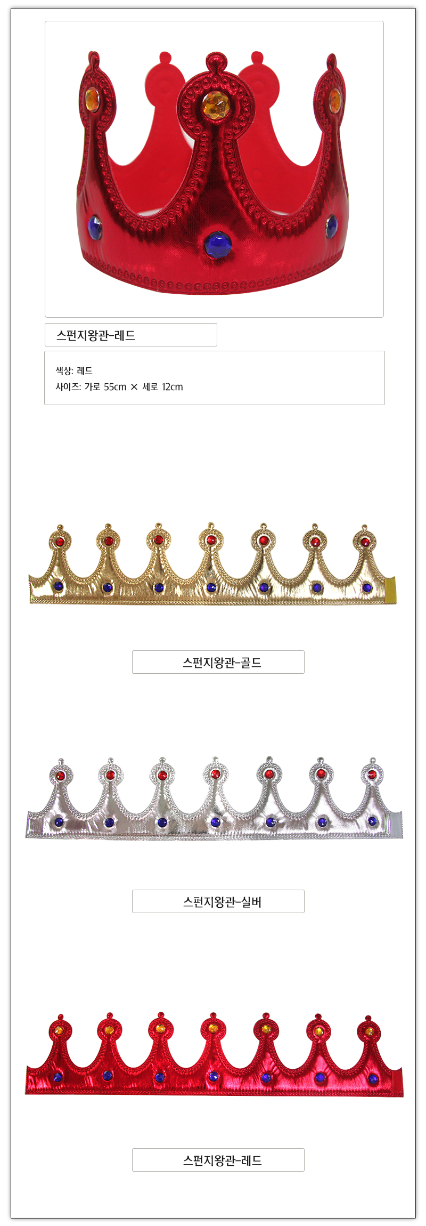
Task: Click the leftmost blue gem on the silver crown
Action: 58,822
